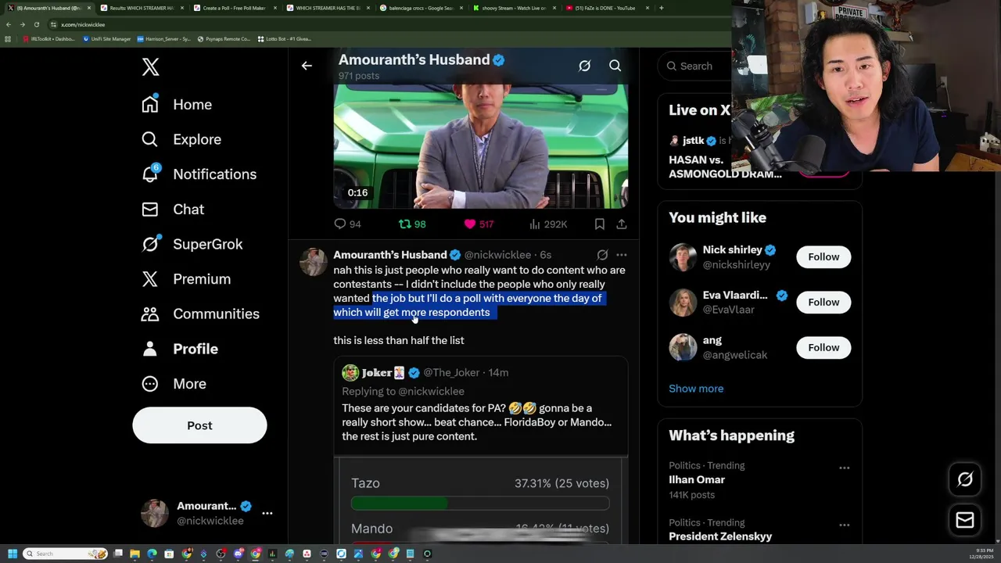Go to Profile in the sidebar
Screen dimensions: 1001x563
point(180,349)
